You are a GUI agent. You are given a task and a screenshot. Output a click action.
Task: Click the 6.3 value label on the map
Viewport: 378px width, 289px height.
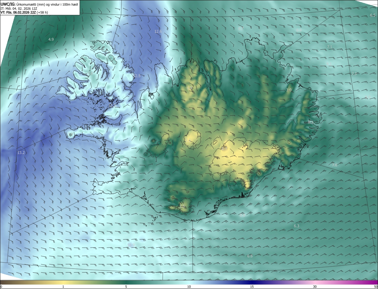click(296, 226)
